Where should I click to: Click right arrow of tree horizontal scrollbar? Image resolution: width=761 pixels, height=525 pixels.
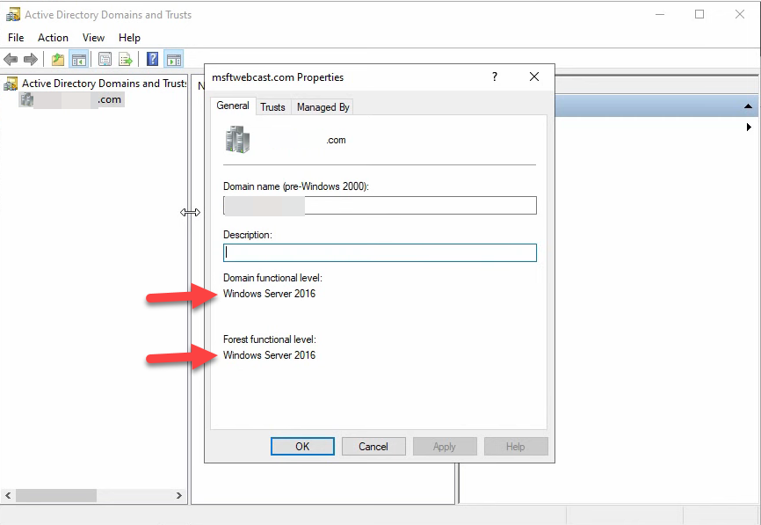(x=179, y=495)
